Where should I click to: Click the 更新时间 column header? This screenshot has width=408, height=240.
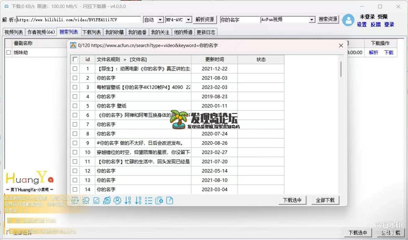pyautogui.click(x=215, y=59)
